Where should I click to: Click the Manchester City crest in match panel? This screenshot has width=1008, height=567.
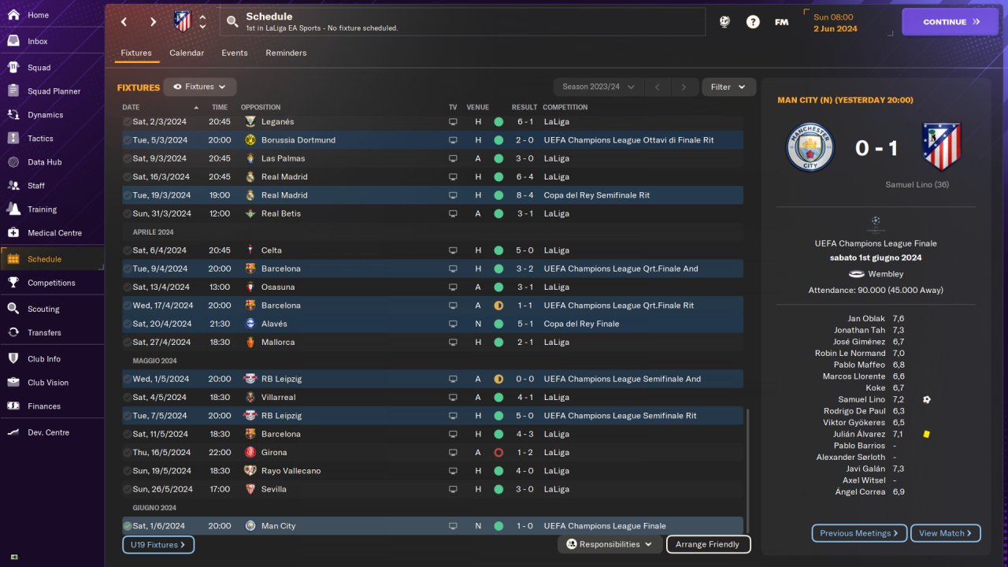pos(810,147)
